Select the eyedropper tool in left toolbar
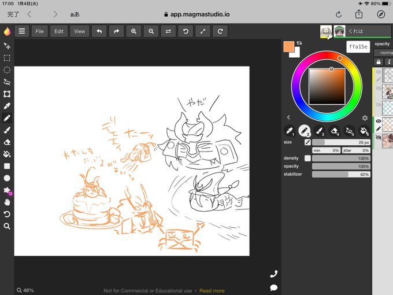The width and height of the screenshot is (393, 295). pyautogui.click(x=7, y=106)
